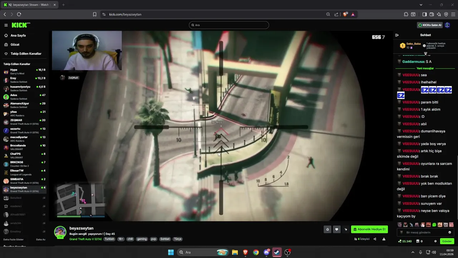Open EllesarTW channel in sidebar
This screenshot has height=258, width=458.
pos(24,172)
